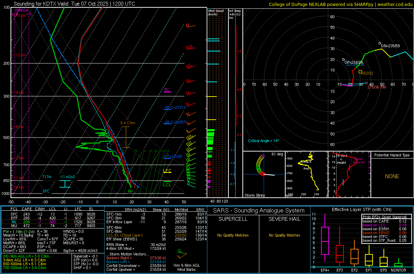
Task: Click the 6.4 C/km lapse rate label
Action: (128, 123)
